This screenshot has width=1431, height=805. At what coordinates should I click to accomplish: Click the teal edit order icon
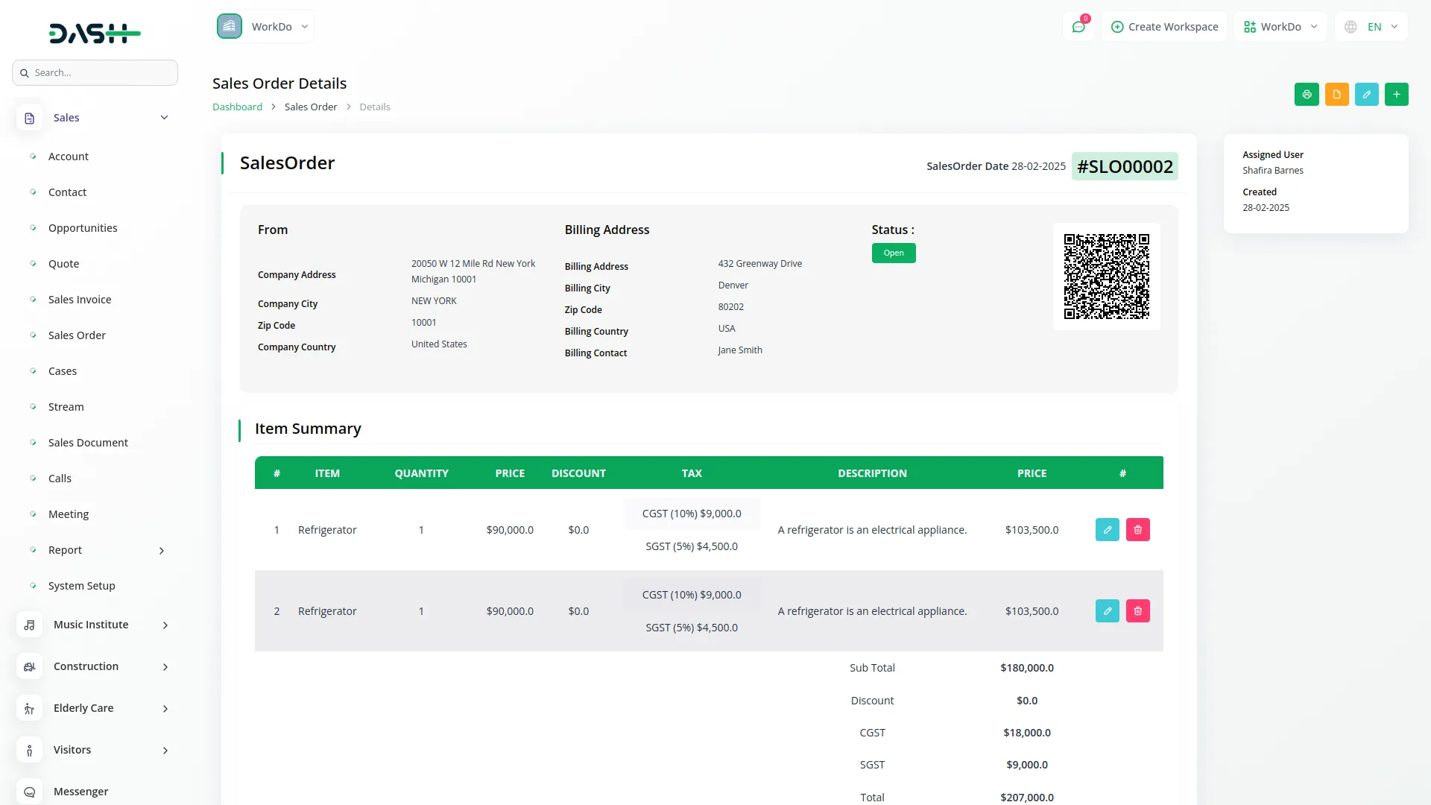(1366, 95)
